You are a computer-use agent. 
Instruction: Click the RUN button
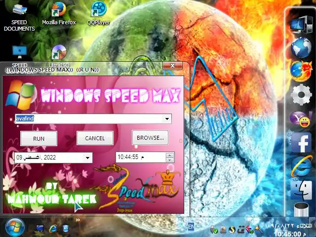(x=39, y=138)
